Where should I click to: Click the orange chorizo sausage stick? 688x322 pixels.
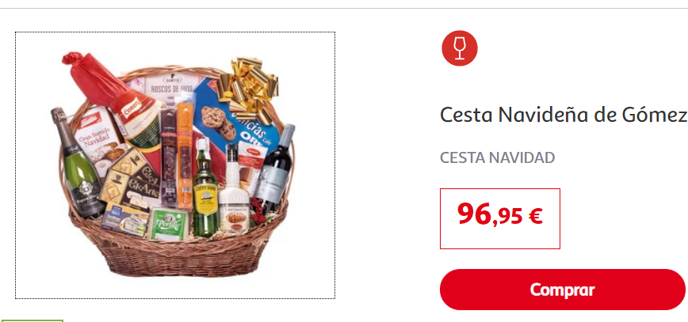tap(185, 154)
